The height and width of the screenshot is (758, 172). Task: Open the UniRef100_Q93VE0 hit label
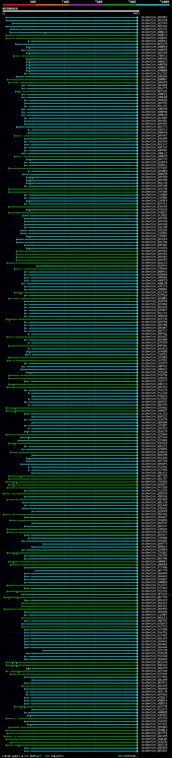(154, 17)
